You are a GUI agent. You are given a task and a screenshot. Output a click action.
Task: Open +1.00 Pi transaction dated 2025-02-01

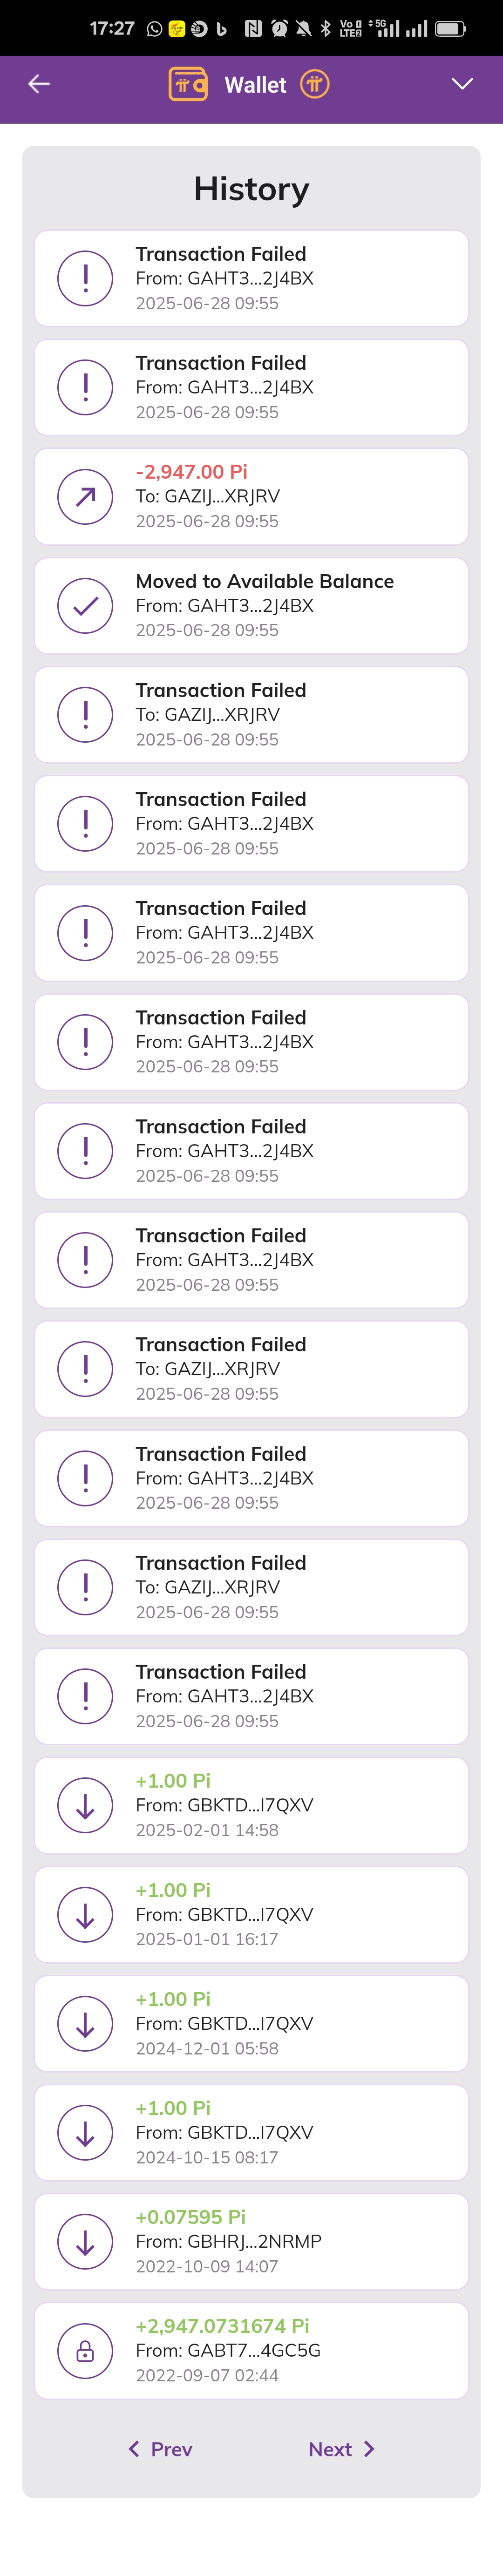click(251, 1805)
